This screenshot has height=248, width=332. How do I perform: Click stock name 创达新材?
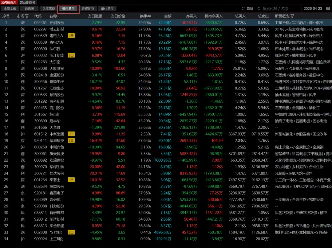57,219
